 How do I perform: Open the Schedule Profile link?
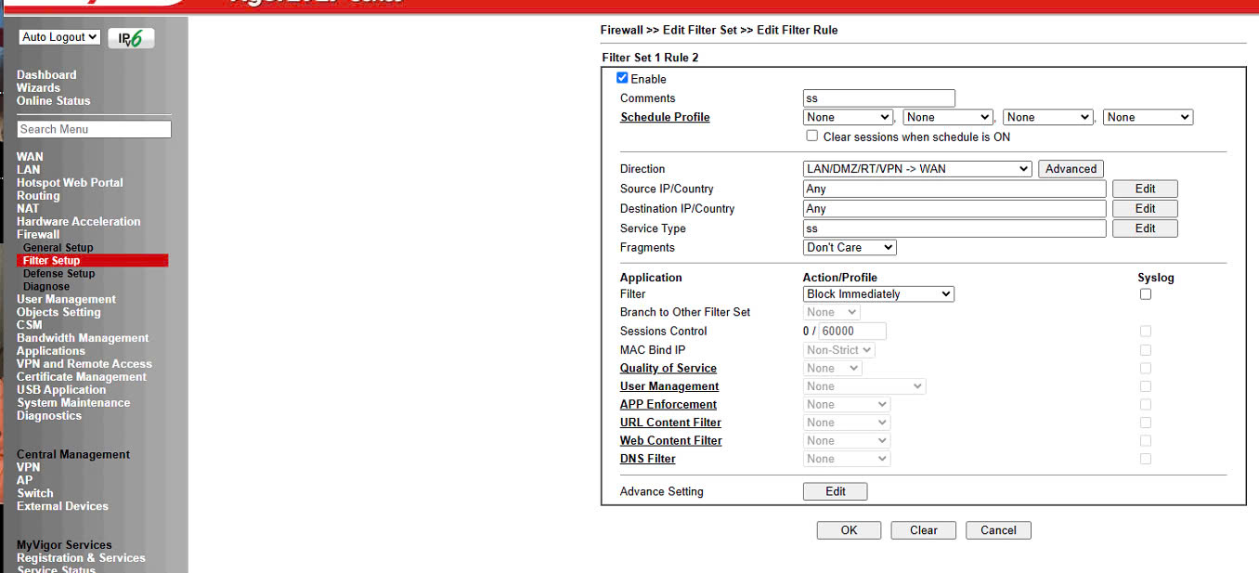point(665,117)
